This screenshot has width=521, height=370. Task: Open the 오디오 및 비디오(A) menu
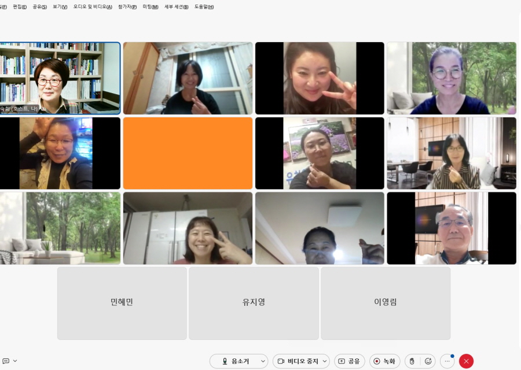pyautogui.click(x=93, y=7)
